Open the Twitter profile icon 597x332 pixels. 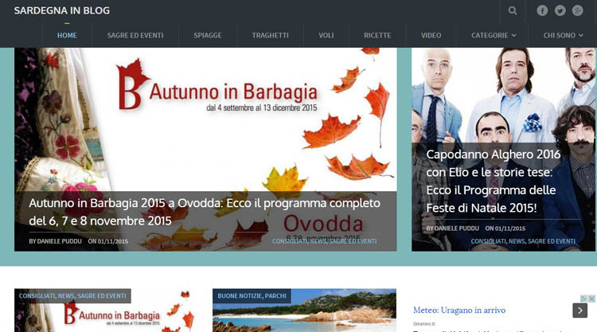pyautogui.click(x=560, y=10)
